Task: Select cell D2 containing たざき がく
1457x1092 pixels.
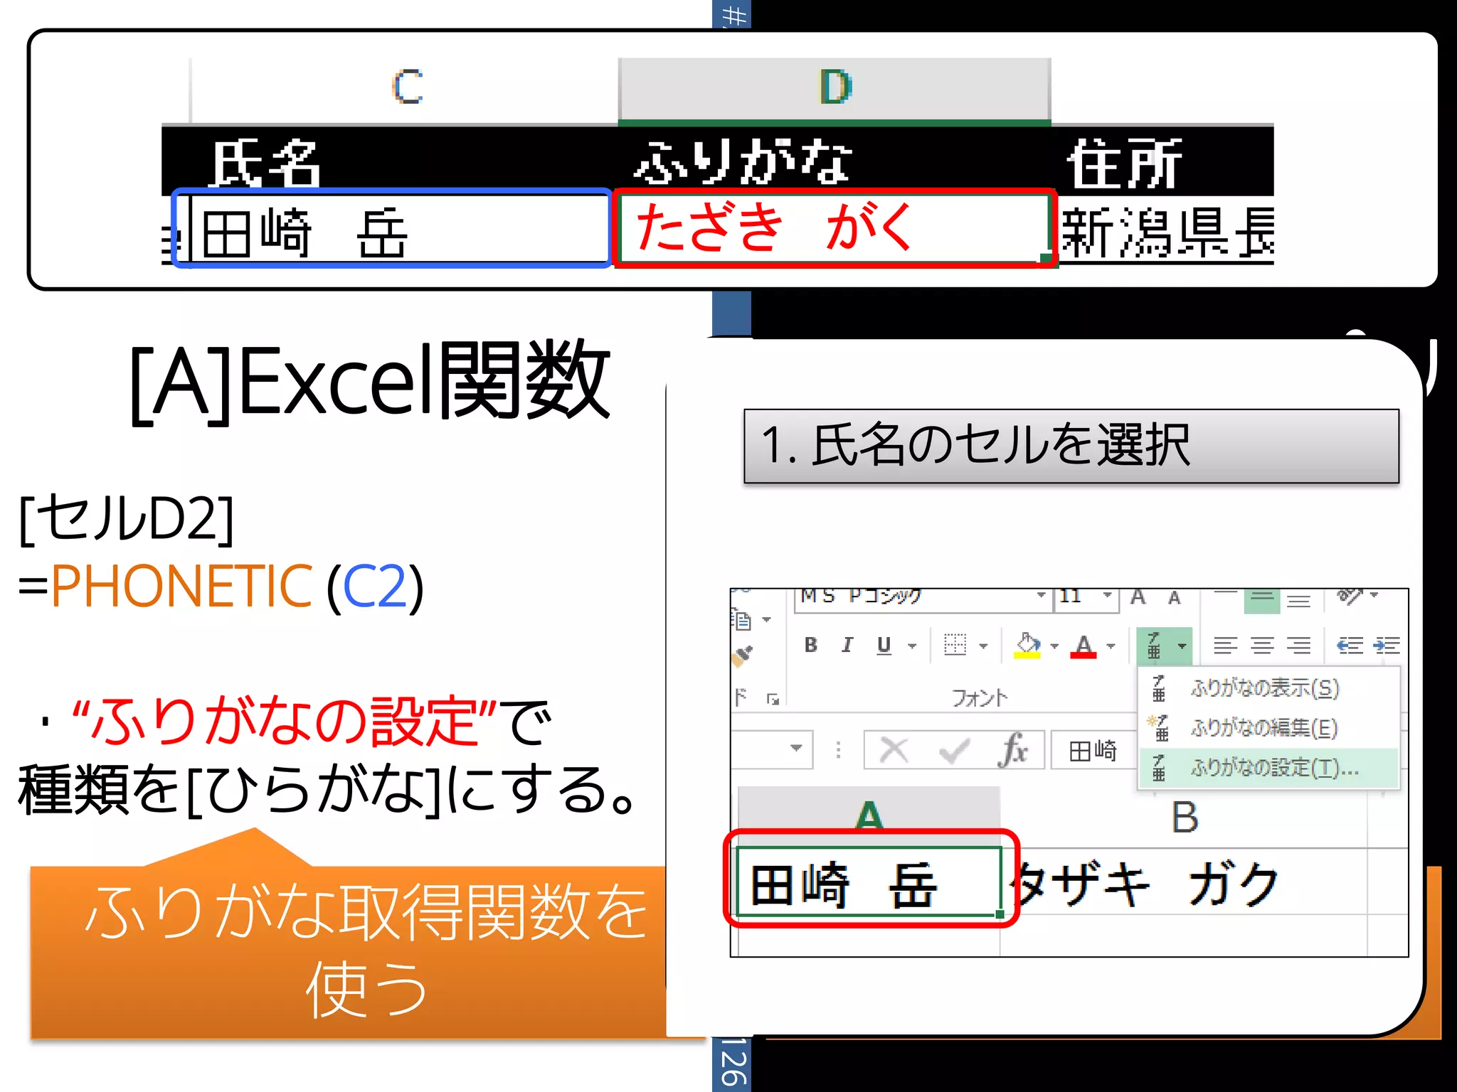Action: (835, 229)
